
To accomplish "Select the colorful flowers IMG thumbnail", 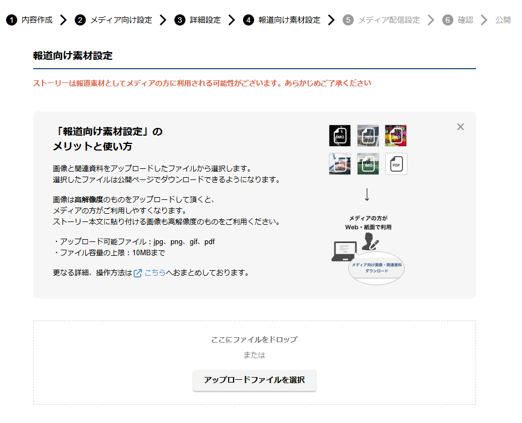I will pos(396,135).
